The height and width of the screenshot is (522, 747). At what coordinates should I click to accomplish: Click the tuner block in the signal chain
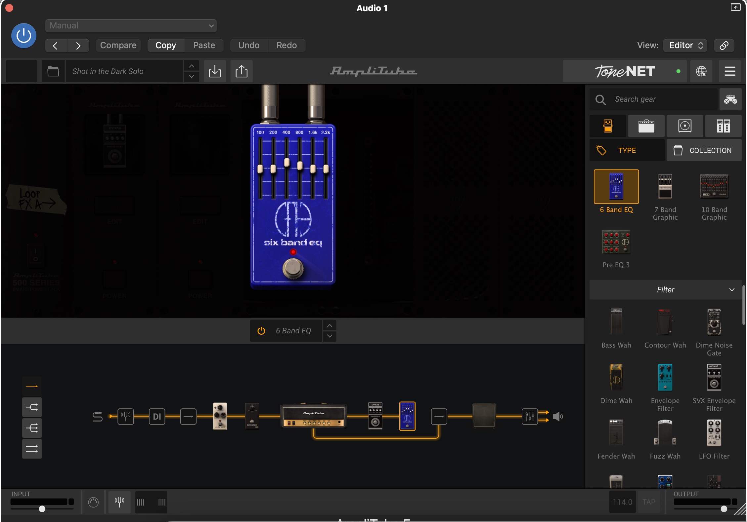126,416
